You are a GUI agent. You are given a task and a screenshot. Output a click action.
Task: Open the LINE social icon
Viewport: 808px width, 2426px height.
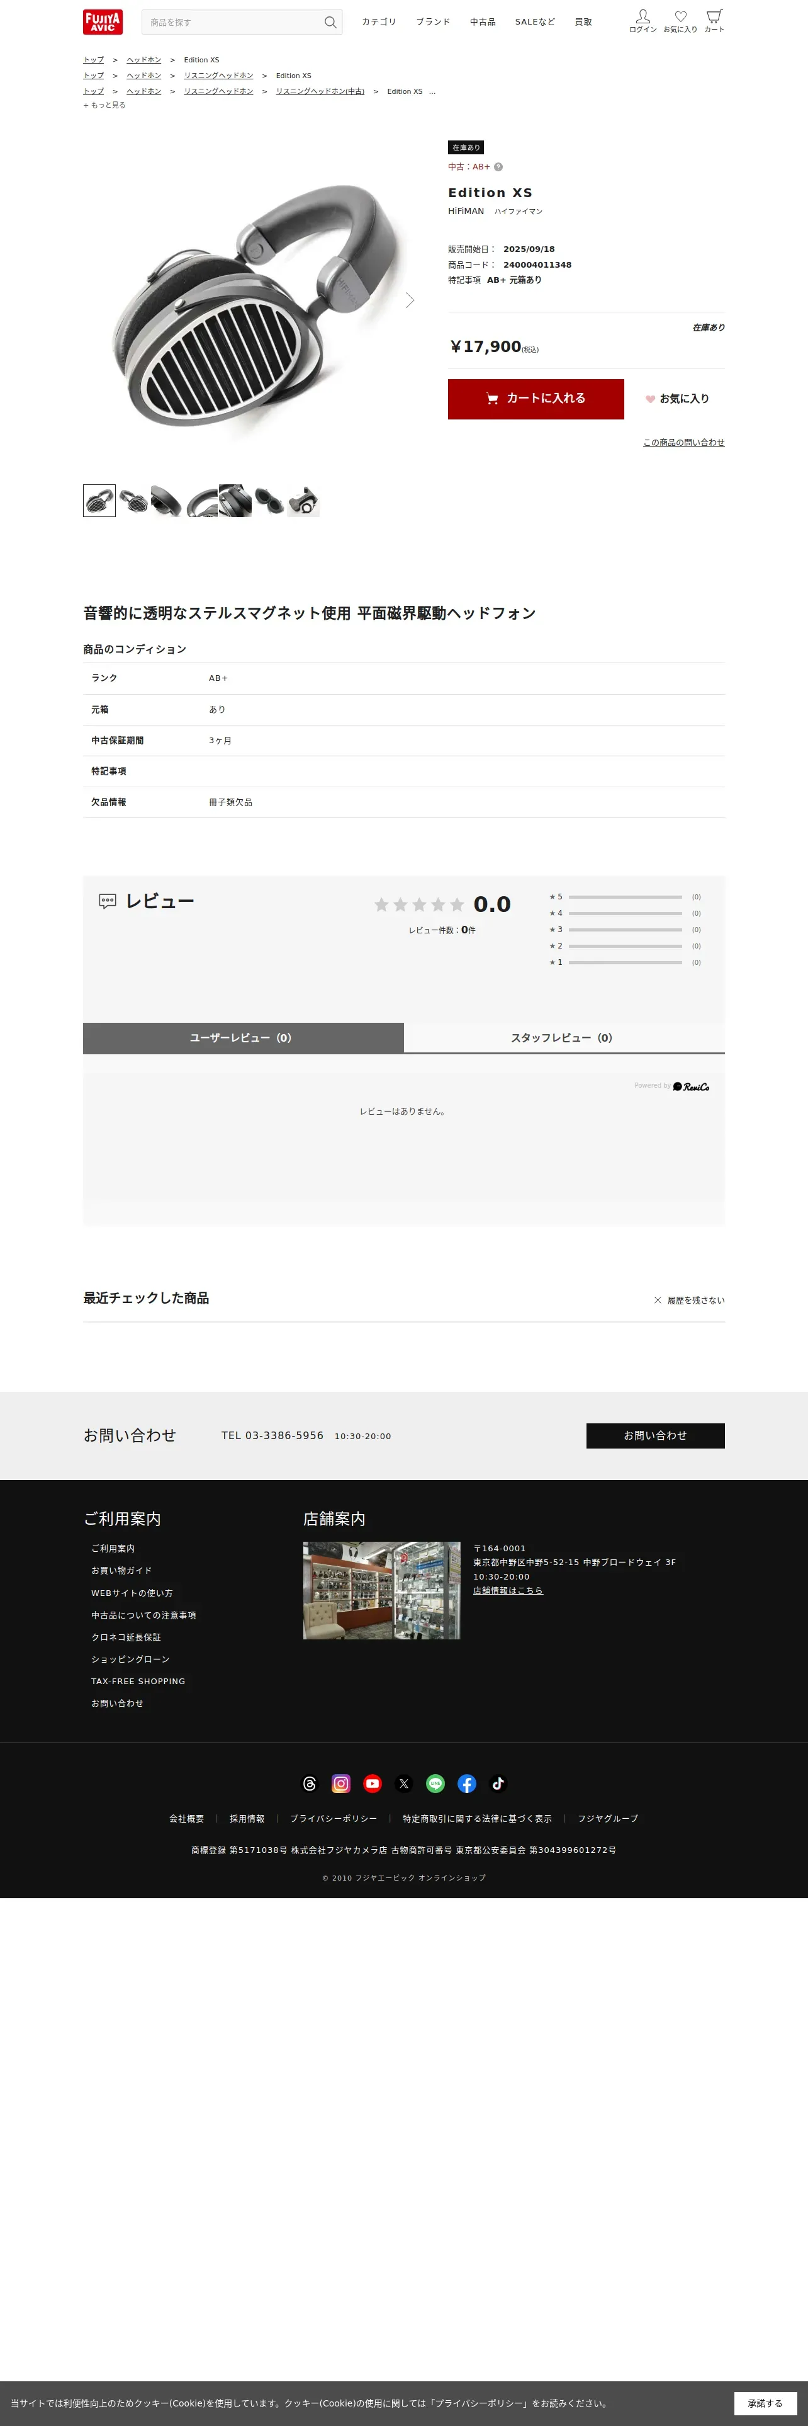[435, 1784]
